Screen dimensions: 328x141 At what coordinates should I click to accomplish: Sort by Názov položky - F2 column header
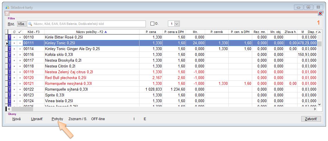pos(92,32)
